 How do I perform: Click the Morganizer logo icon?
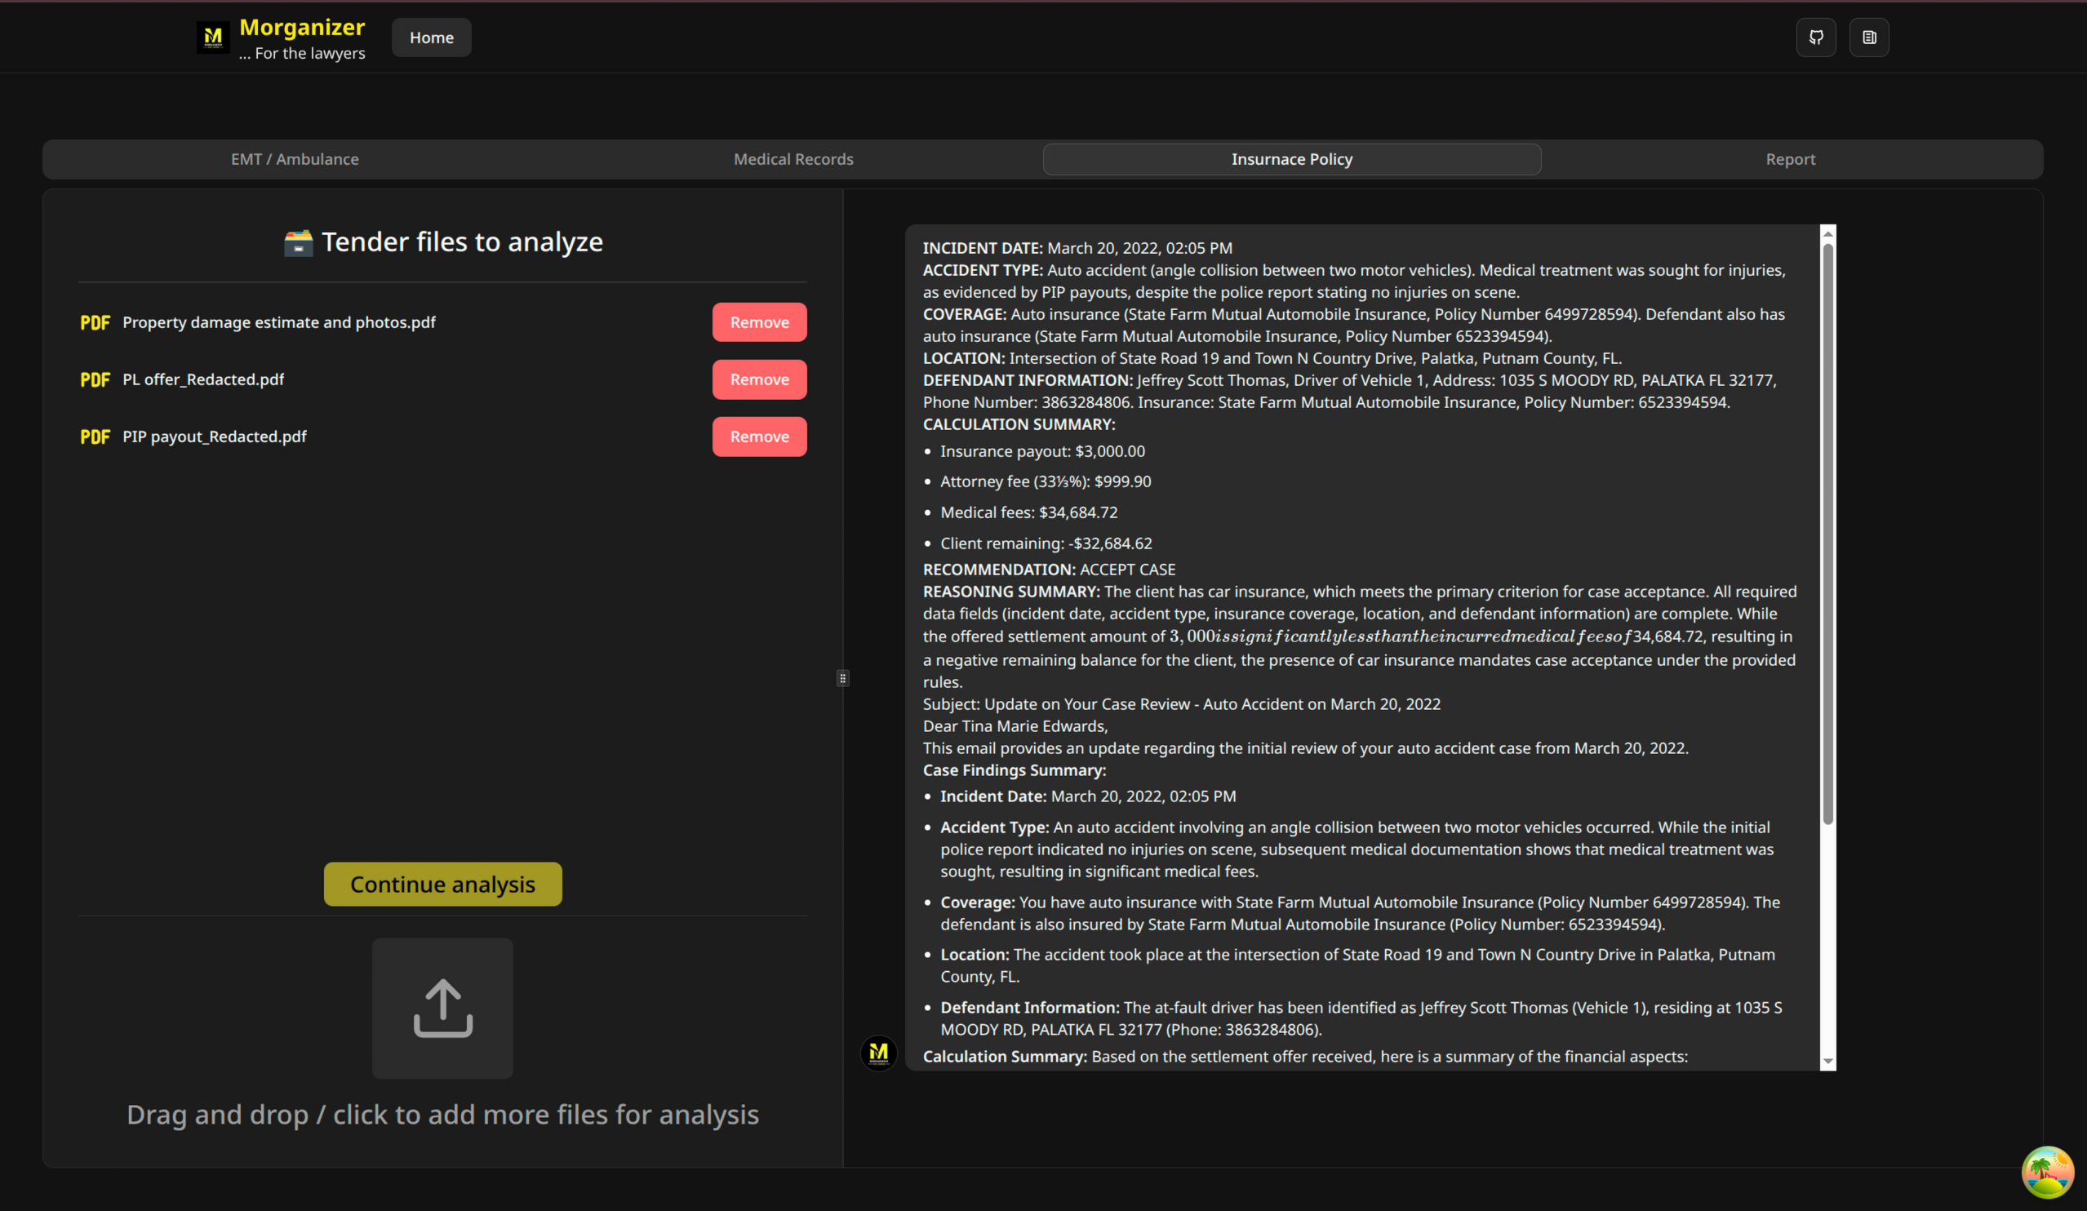213,38
